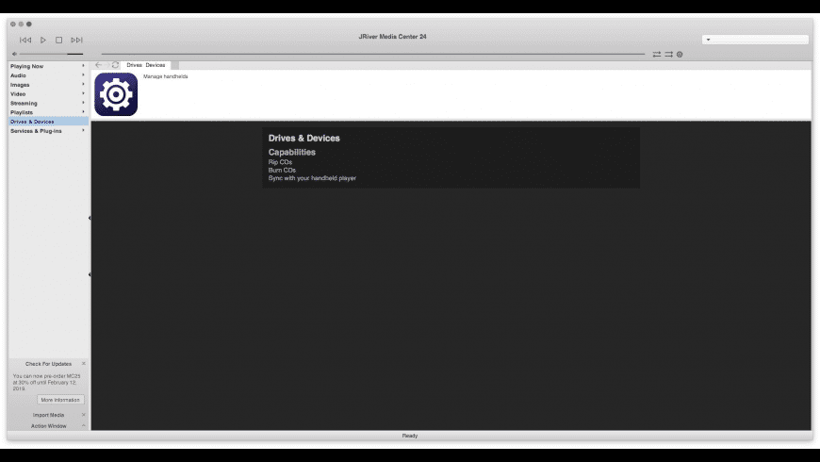The image size is (820, 462).
Task: Toggle the shuffle mode icon
Action: pos(669,55)
